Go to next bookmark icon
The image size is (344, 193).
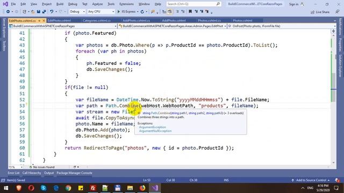pyautogui.click(x=202, y=12)
